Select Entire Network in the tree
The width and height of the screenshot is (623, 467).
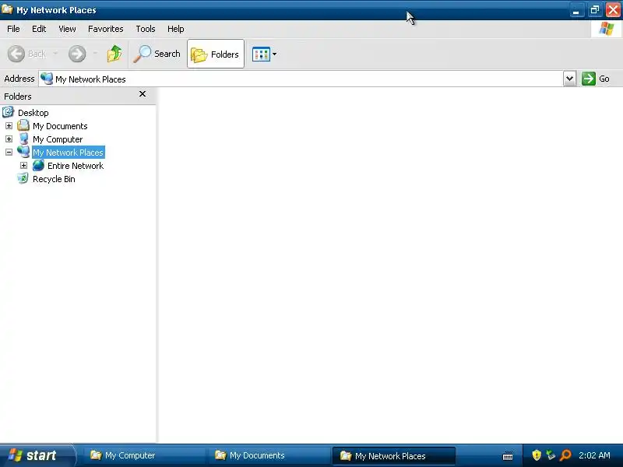[x=76, y=166]
